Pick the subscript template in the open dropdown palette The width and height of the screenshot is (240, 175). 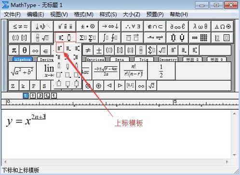[x=68, y=48]
